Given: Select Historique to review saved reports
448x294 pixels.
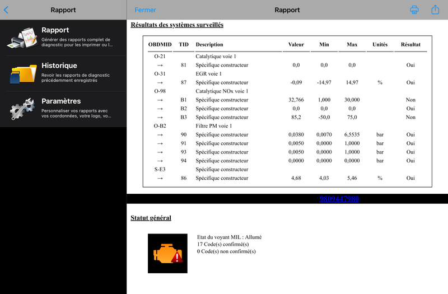Looking at the screenshot, I should 63,73.
